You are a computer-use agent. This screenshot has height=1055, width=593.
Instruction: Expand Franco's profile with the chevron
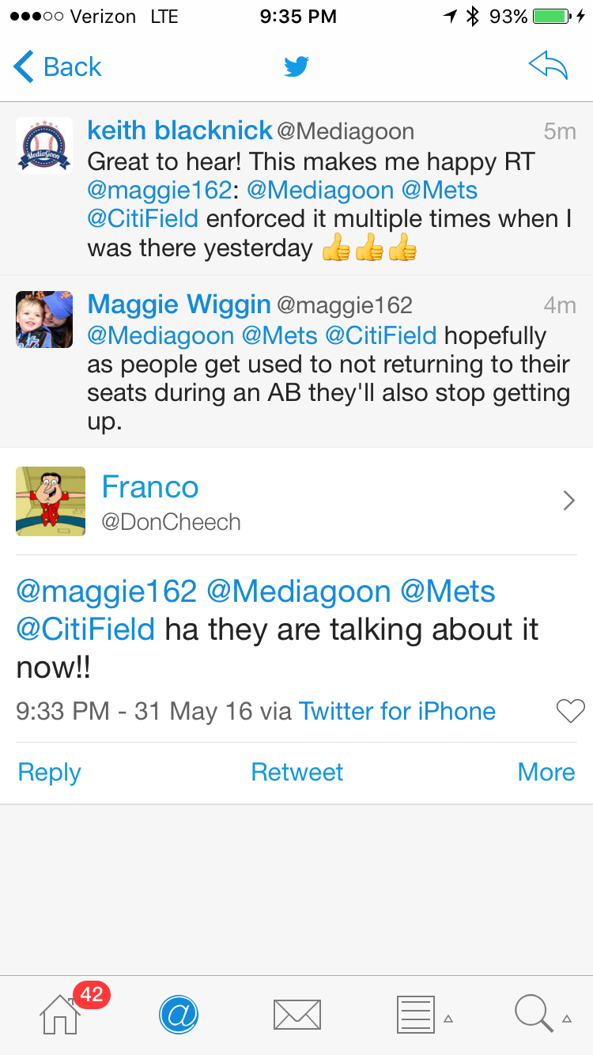(568, 501)
